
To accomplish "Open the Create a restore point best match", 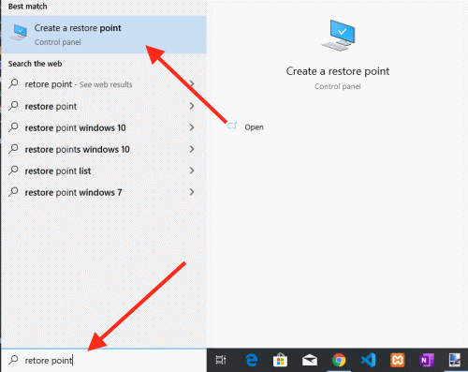I will click(104, 35).
